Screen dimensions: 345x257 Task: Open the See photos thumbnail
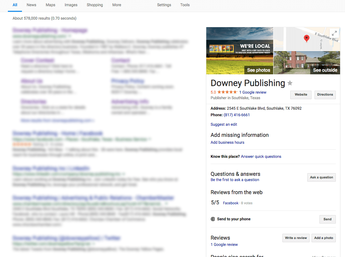tap(240, 51)
